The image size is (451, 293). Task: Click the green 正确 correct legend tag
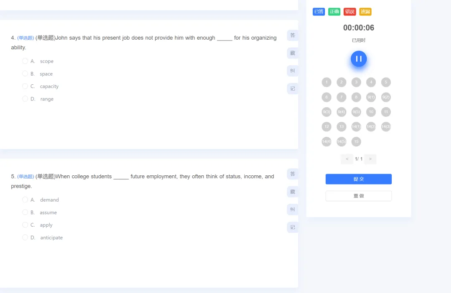point(334,12)
